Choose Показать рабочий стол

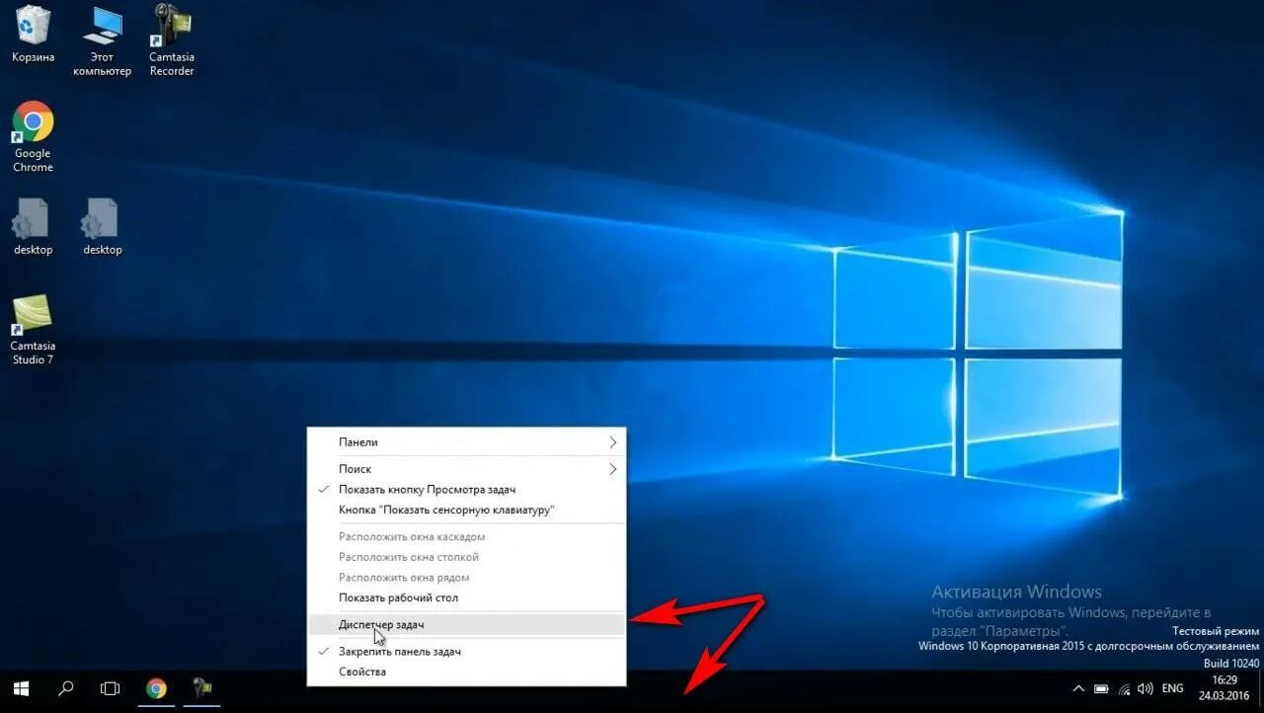pyautogui.click(x=466, y=598)
